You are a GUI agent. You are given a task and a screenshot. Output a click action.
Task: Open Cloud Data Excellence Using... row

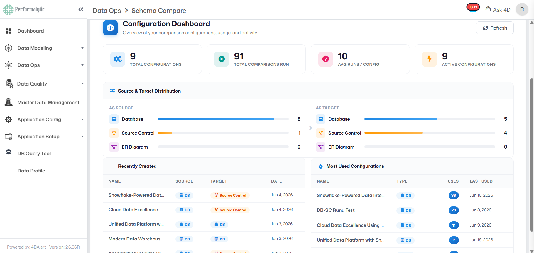click(x=350, y=225)
